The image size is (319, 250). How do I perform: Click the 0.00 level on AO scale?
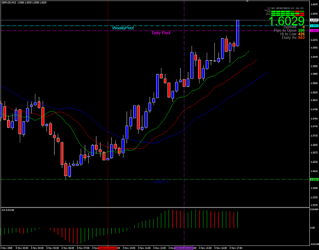tap(312, 228)
